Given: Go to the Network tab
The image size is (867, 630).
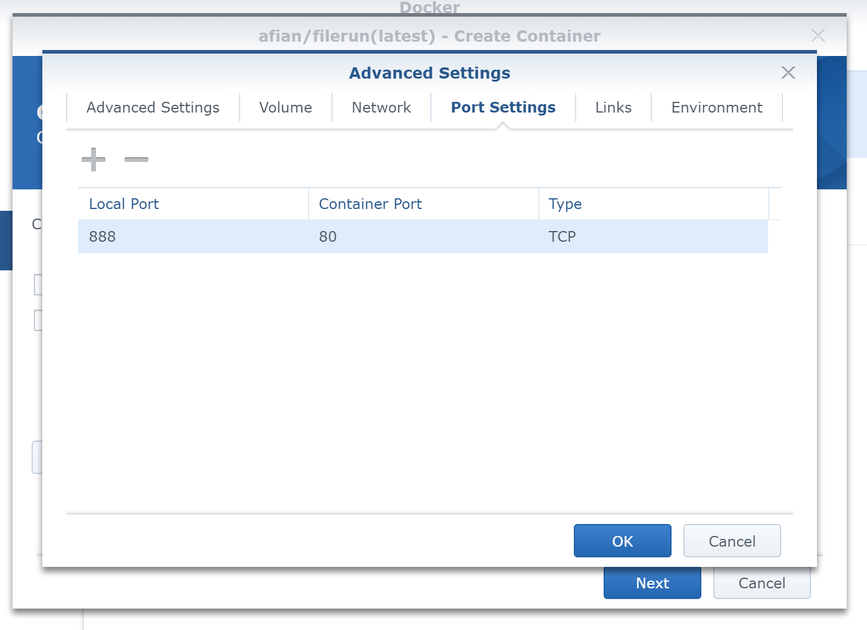Looking at the screenshot, I should pyautogui.click(x=381, y=108).
